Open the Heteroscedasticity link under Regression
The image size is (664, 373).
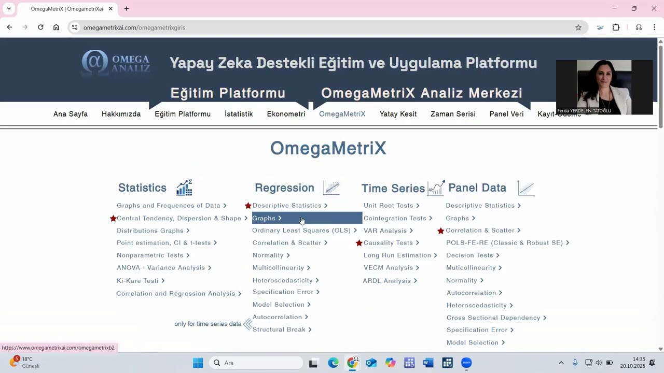click(x=286, y=280)
